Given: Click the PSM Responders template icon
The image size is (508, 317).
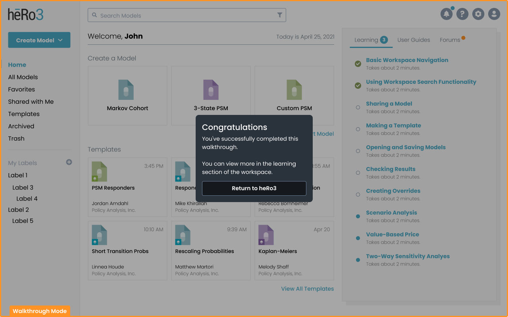Looking at the screenshot, I should click(x=99, y=172).
